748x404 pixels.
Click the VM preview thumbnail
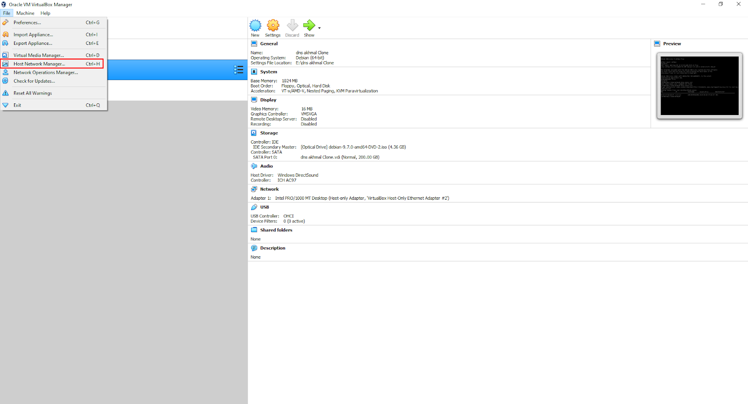coord(699,86)
